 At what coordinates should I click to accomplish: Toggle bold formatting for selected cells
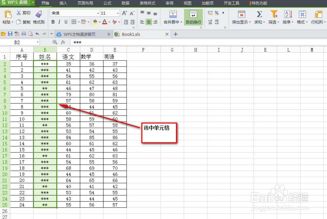(x=53, y=22)
